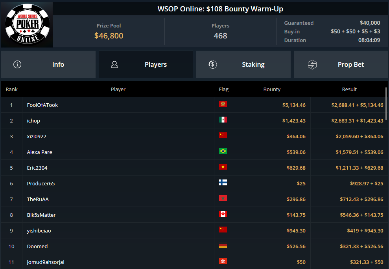This screenshot has height=269, width=389.
Task: Click the China flag for yishibeiao
Action: [x=223, y=230]
